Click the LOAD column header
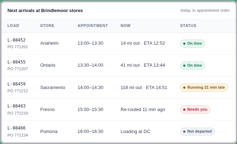The width and height of the screenshot is (237, 144). pyautogui.click(x=13, y=26)
